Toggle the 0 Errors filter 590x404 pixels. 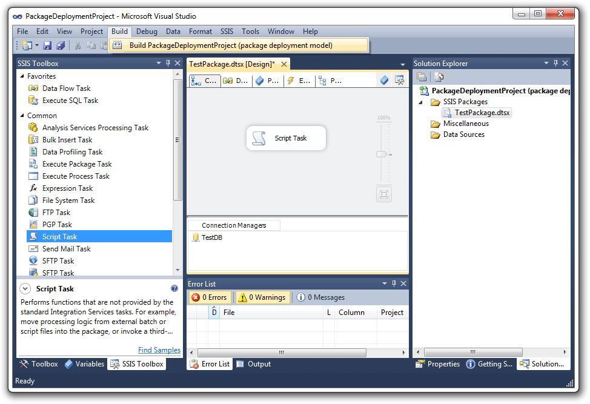pyautogui.click(x=209, y=297)
